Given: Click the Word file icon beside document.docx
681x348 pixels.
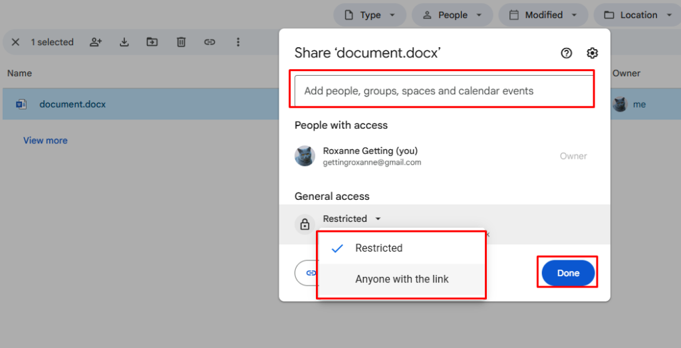Looking at the screenshot, I should click(x=21, y=104).
